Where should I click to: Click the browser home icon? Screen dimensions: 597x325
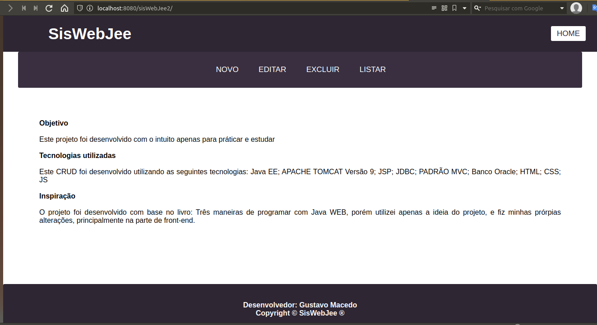click(x=65, y=8)
